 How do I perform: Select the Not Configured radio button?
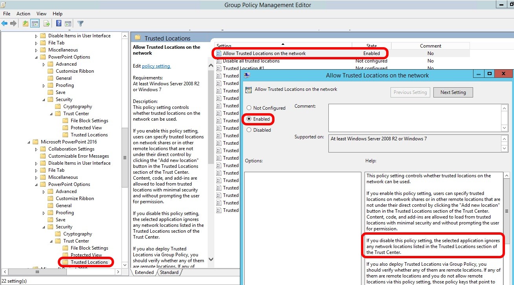(x=249, y=108)
